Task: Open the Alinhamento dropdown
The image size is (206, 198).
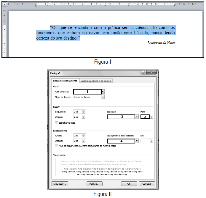Action: 103,92
